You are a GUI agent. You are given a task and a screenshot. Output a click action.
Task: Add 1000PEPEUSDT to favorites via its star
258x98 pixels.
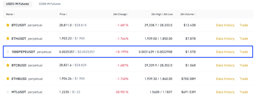tap(8, 52)
